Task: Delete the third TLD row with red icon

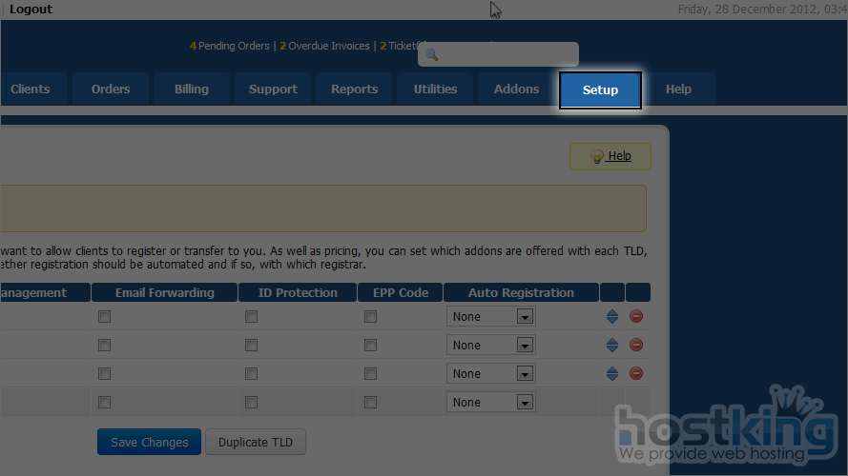Action: point(636,374)
